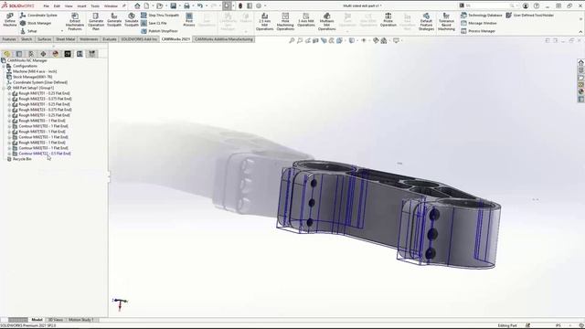Click the search commands input field
The width and height of the screenshot is (585, 329).
[490, 5]
